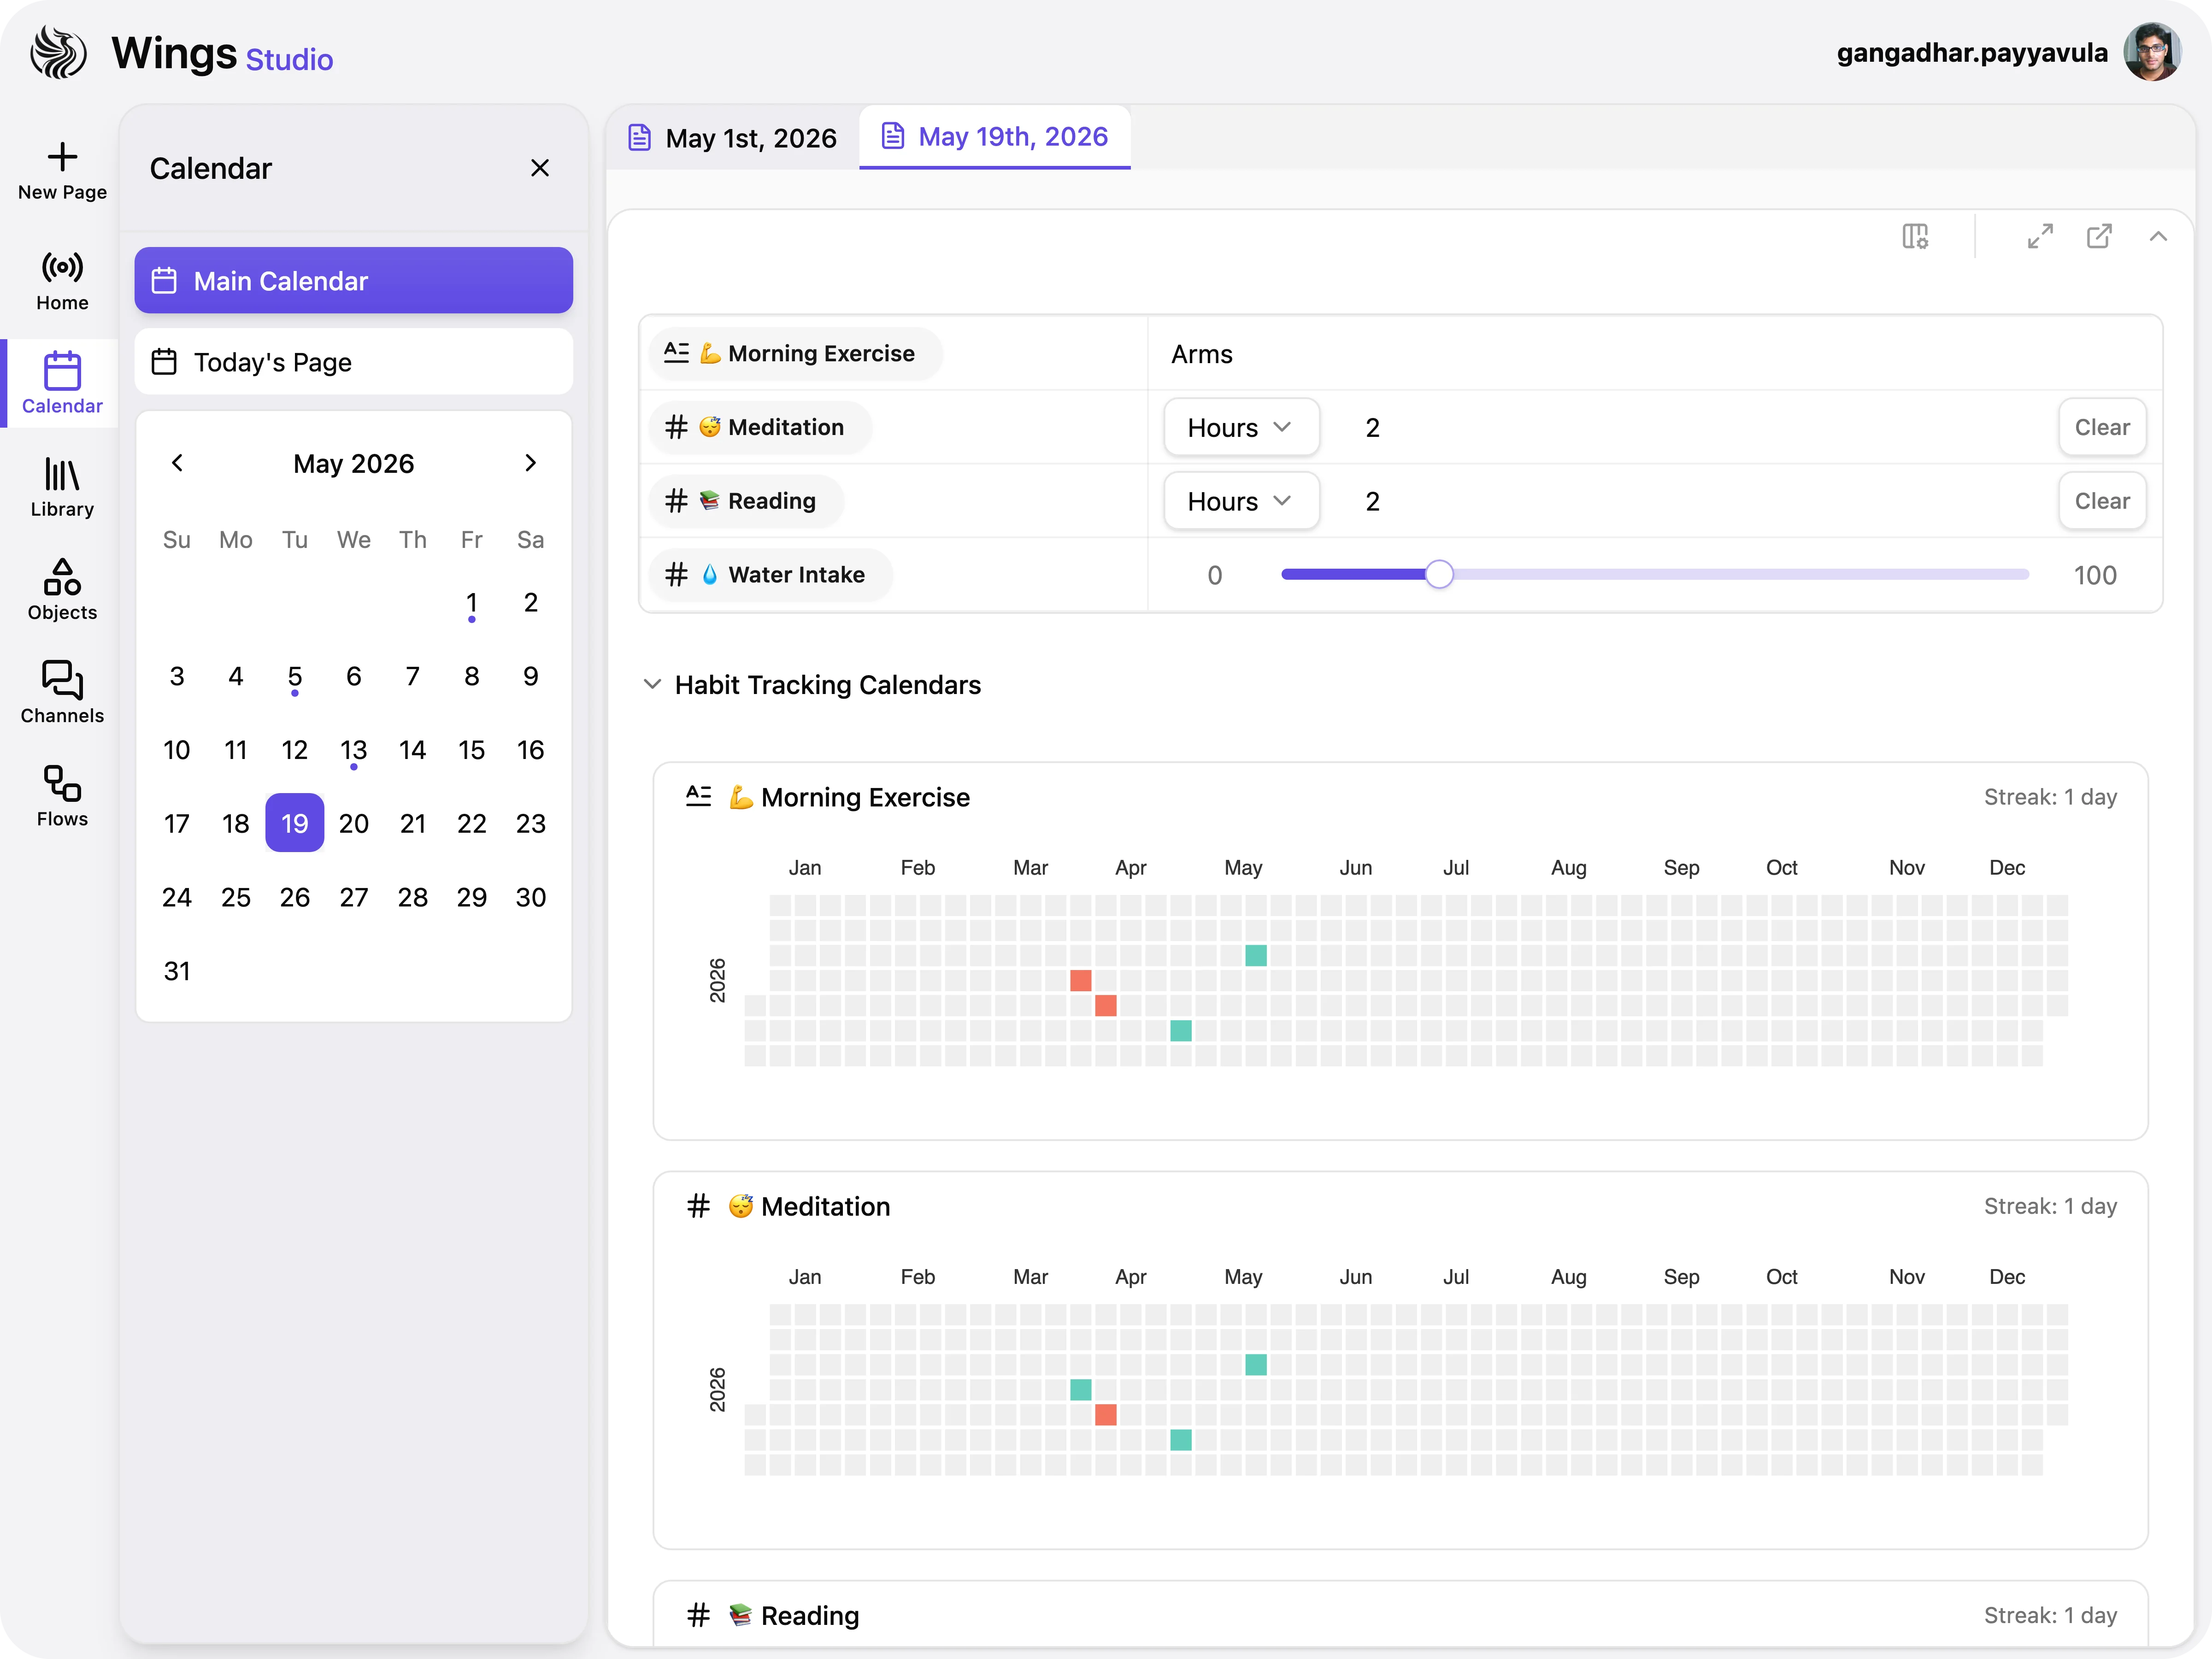Open page in new window icon
The height and width of the screenshot is (1659, 2212).
tap(2099, 237)
